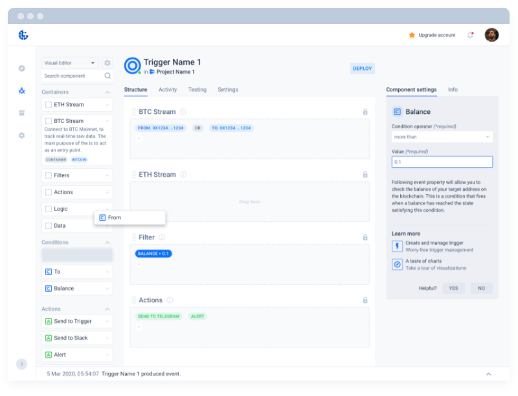Open Project Name 1 link
This screenshot has width=518, height=396.
[175, 72]
